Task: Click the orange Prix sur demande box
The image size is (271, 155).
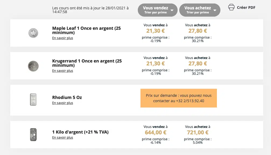Action: click(178, 98)
